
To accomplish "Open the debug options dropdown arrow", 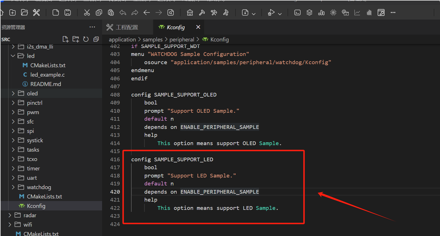I will 280,13.
